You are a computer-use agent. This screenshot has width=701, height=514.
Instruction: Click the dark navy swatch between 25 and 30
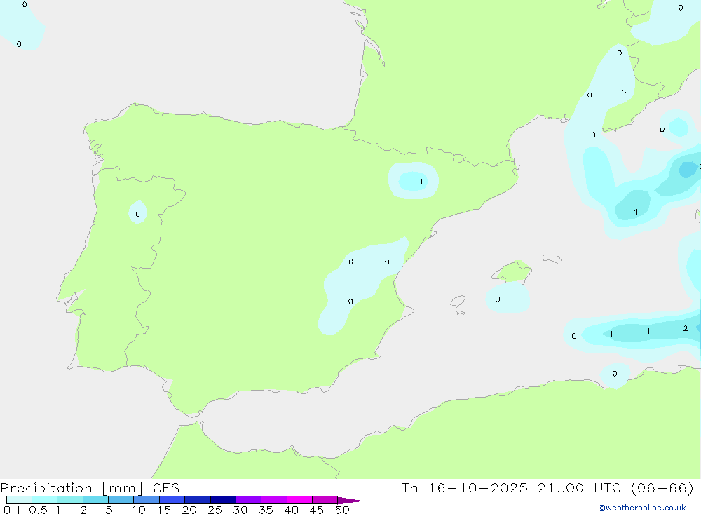tap(223, 500)
